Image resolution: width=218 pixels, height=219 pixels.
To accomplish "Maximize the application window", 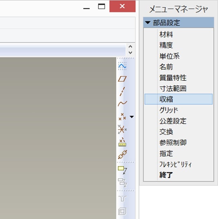I will tap(102, 6).
